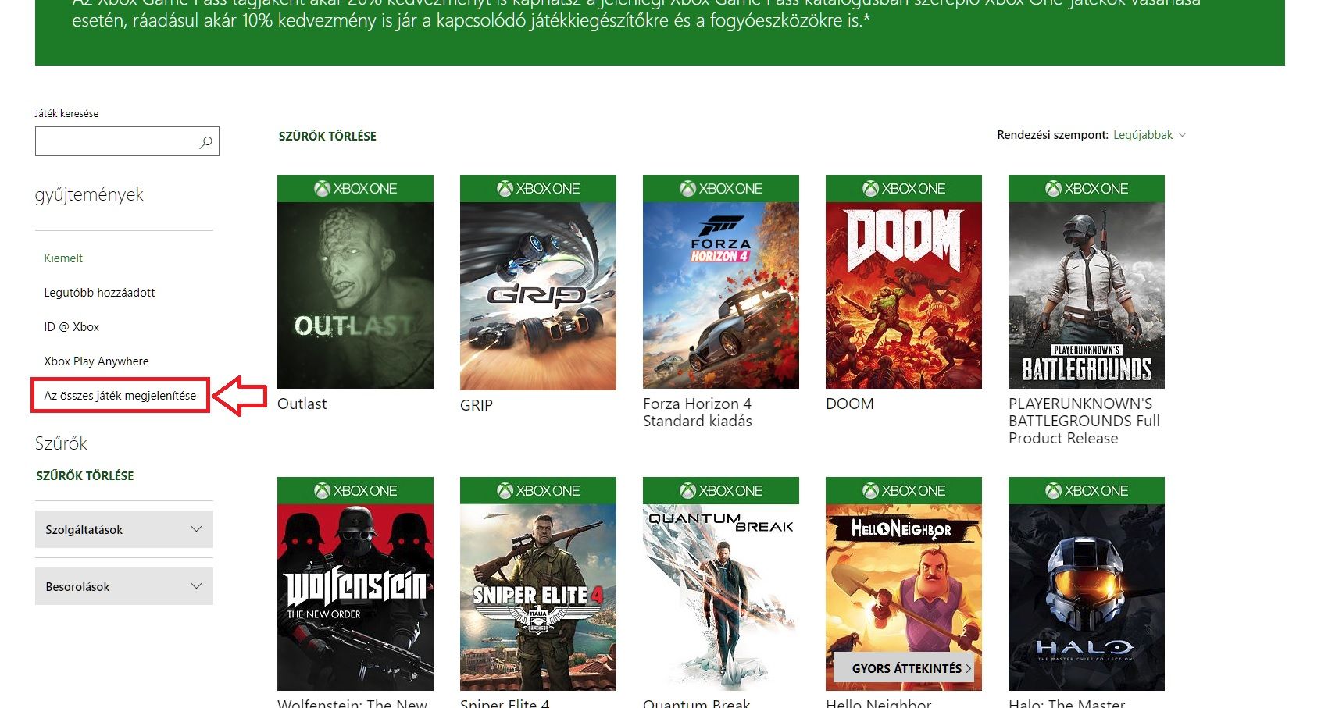Click PLAYERUNKNOWN'S BATTLEGROUNDS Full Product Release title
1321x708 pixels.
[1084, 421]
